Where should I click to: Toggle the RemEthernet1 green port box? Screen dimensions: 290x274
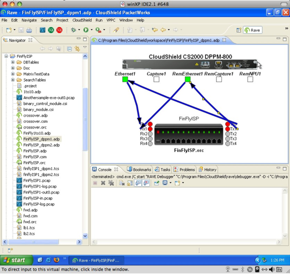(x=188, y=79)
